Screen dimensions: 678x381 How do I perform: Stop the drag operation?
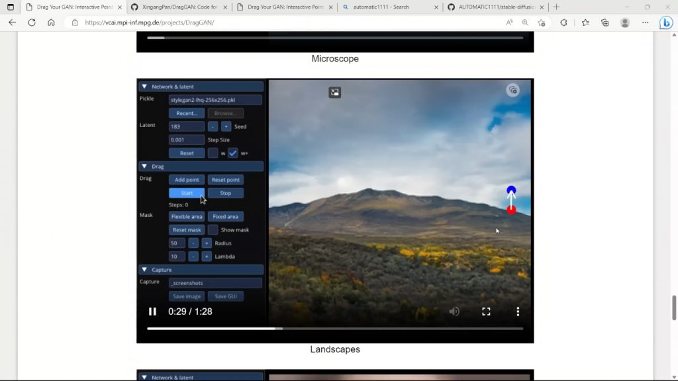coord(226,193)
